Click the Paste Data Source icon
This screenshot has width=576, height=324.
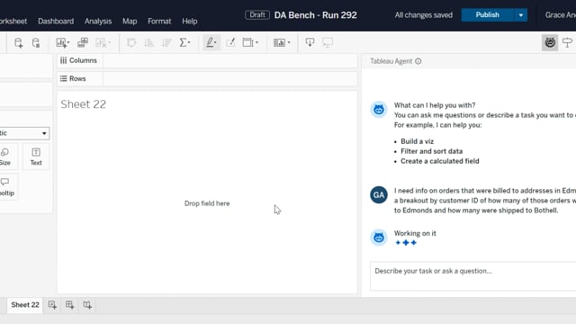pos(36,43)
